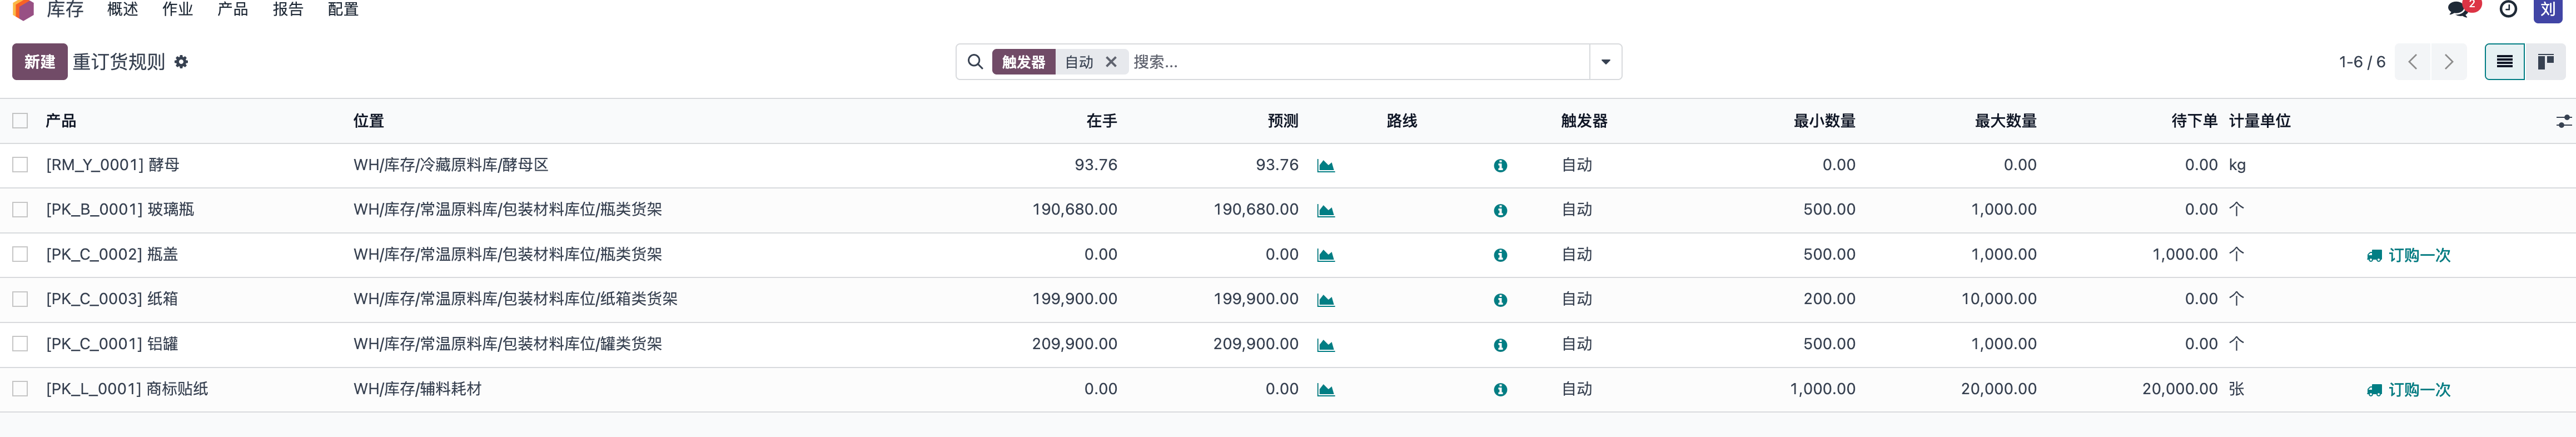Click the 触发器 filter tag
Image resolution: width=2576 pixels, height=437 pixels.
pos(1023,62)
